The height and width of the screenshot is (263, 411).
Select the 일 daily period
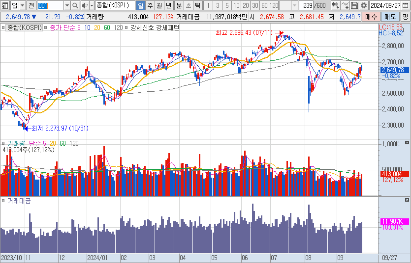pyautogui.click(x=140, y=5)
